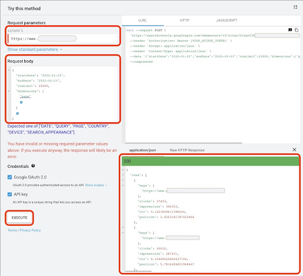The height and width of the screenshot is (276, 303).
Task: Click the first impressions value 306353
Action: 172,206
